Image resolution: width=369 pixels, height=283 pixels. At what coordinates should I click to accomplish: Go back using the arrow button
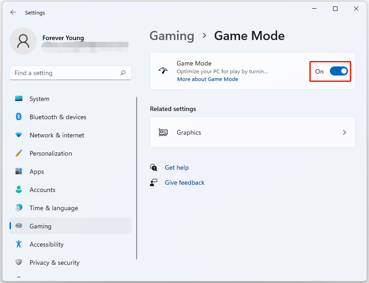pyautogui.click(x=13, y=13)
